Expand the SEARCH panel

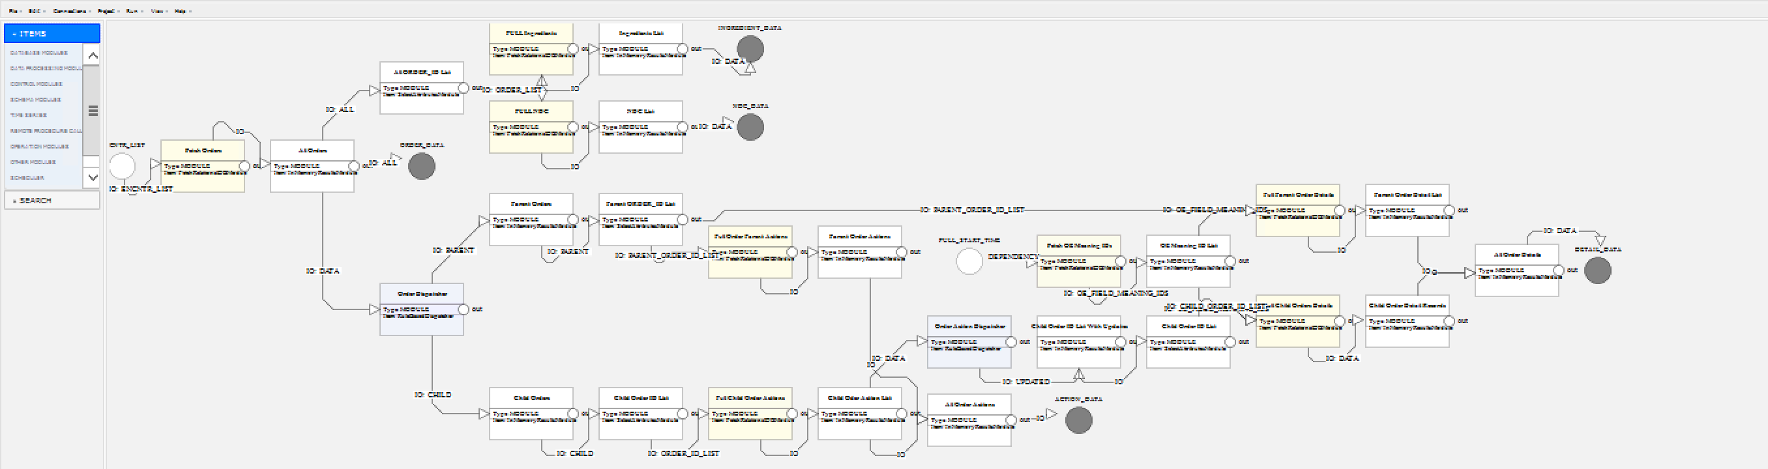pos(52,200)
